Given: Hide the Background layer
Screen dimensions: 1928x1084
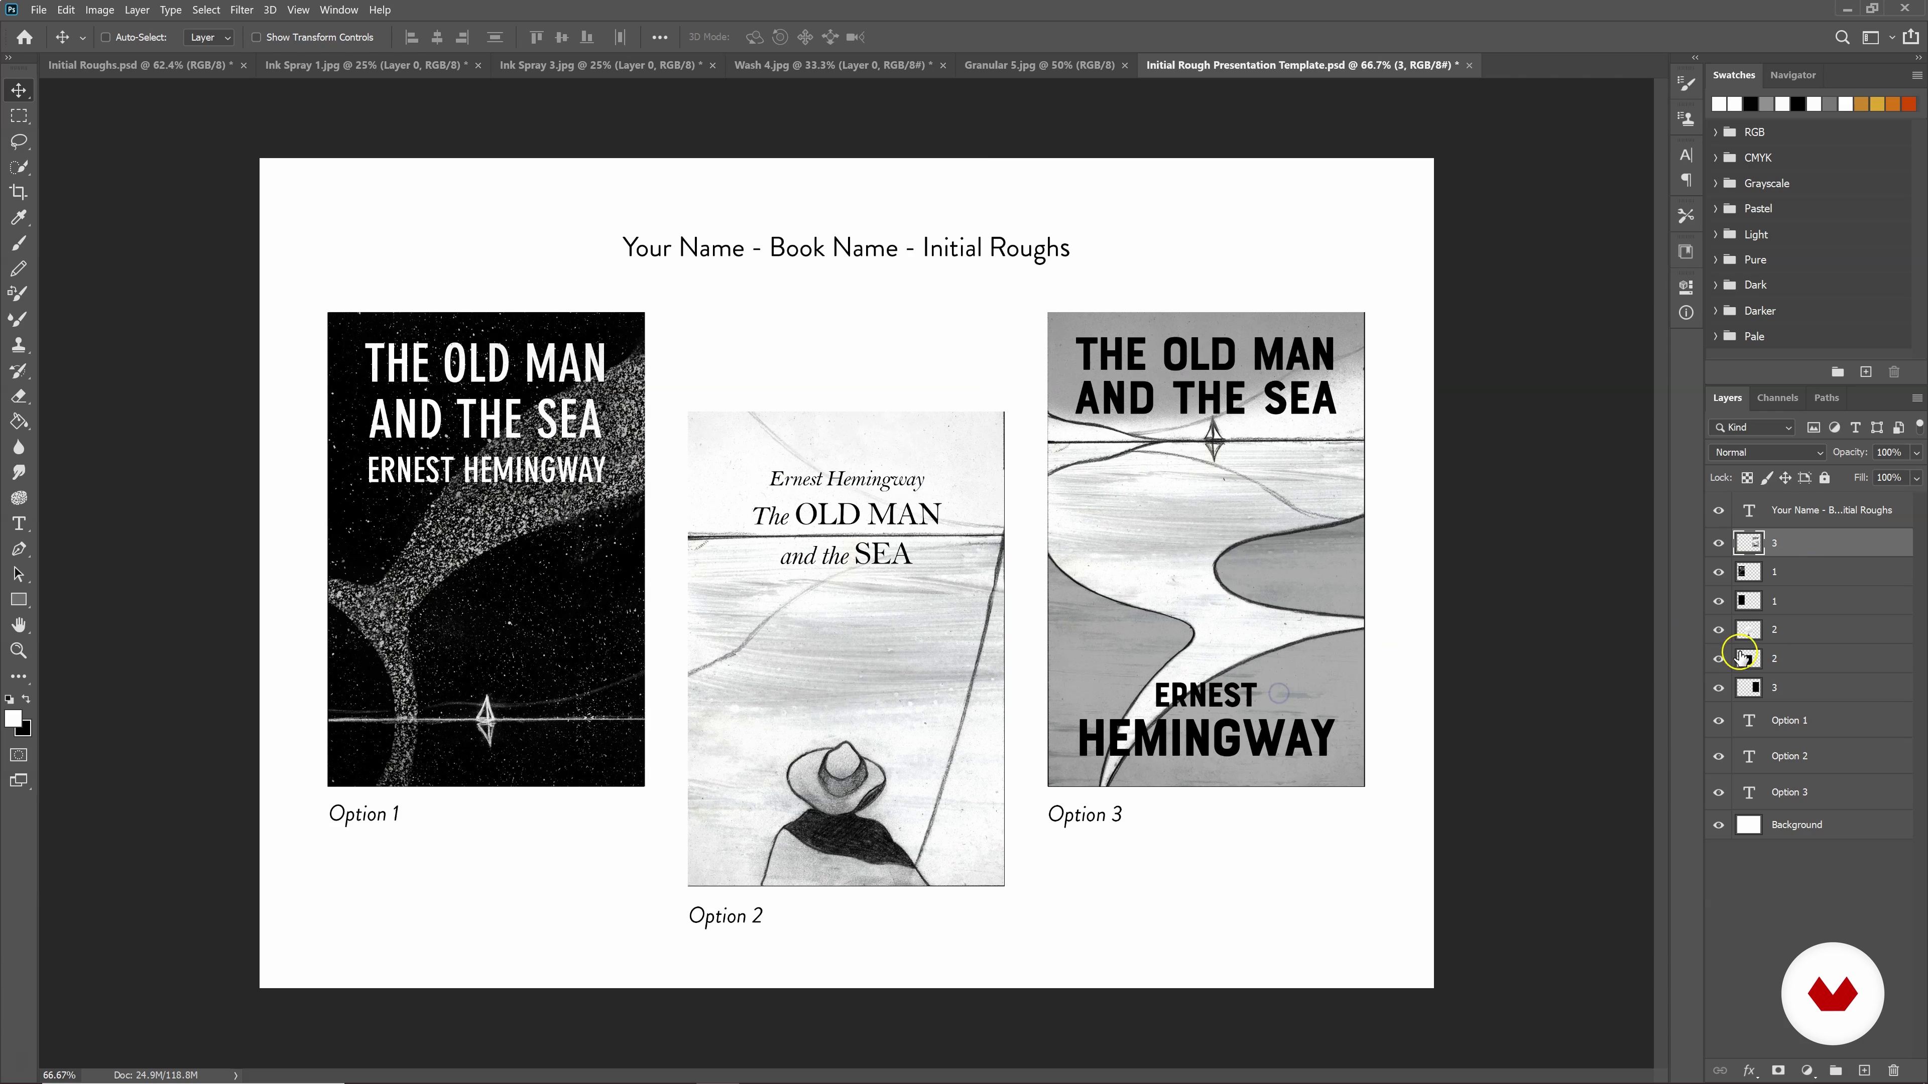Looking at the screenshot, I should (x=1719, y=825).
